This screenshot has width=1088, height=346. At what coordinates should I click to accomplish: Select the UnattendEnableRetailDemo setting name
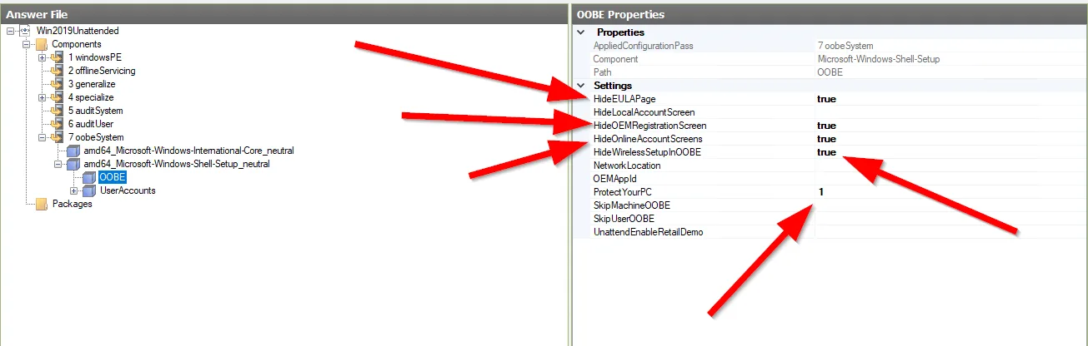[x=649, y=232]
